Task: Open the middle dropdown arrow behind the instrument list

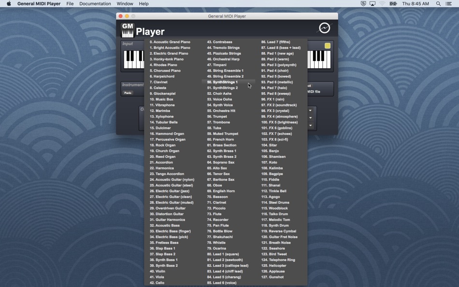Action: coord(310,118)
